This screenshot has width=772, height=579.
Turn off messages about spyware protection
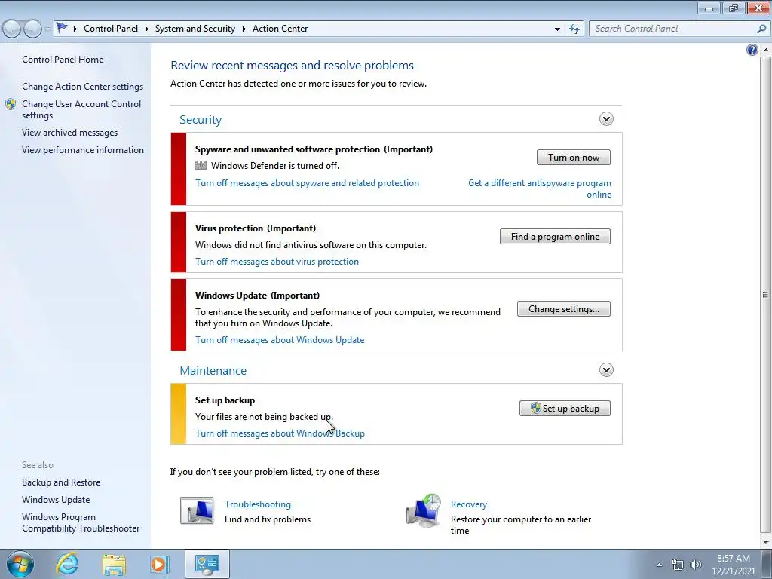click(308, 182)
